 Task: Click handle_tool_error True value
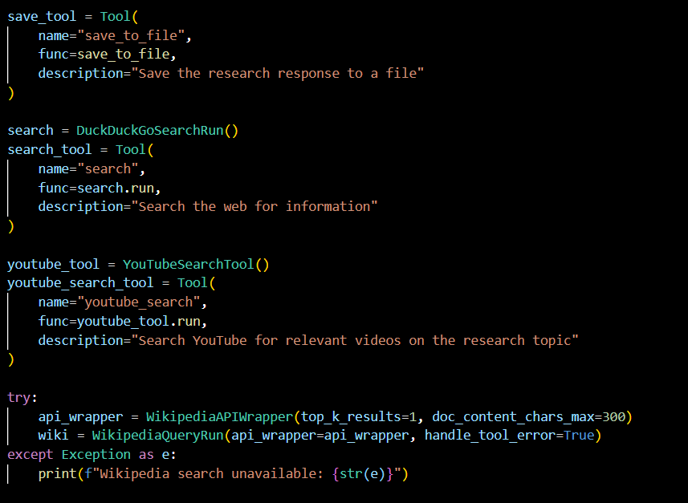579,436
